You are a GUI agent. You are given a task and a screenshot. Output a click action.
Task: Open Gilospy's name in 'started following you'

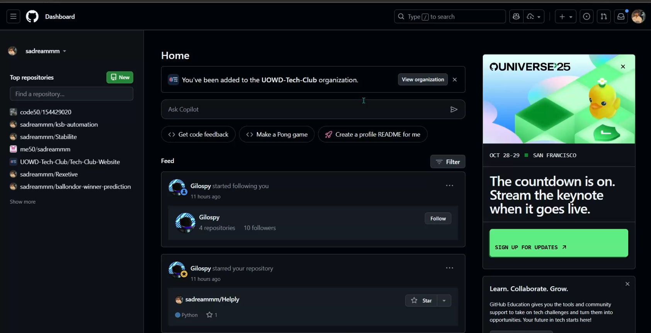tap(201, 186)
